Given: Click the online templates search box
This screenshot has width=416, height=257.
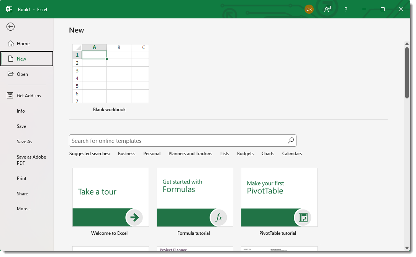Looking at the screenshot, I should [x=172, y=141].
